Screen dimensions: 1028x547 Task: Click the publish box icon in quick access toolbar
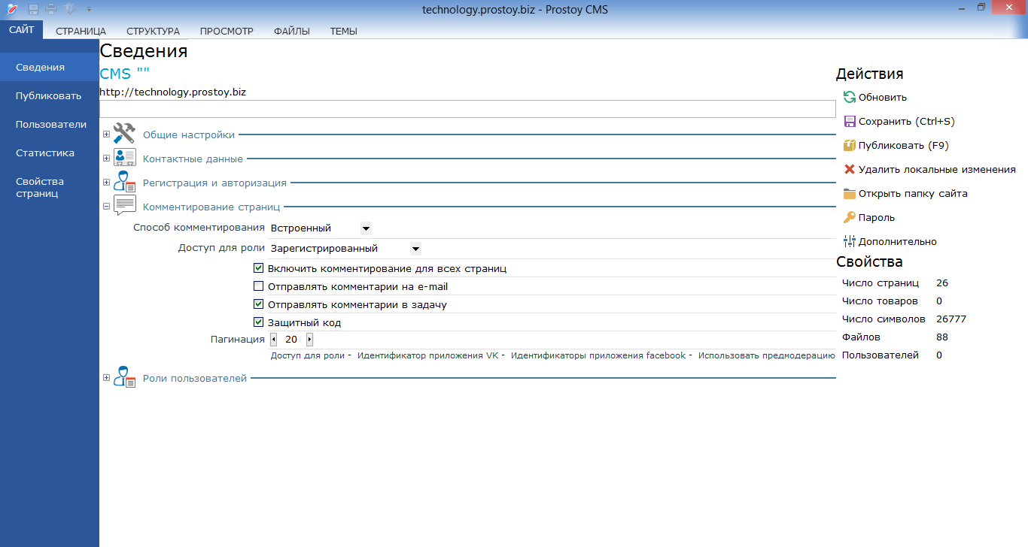tap(69, 9)
